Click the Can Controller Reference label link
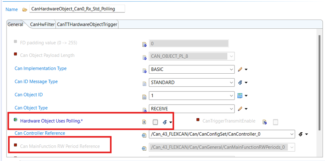This screenshot has height=161, width=325. coord(40,133)
